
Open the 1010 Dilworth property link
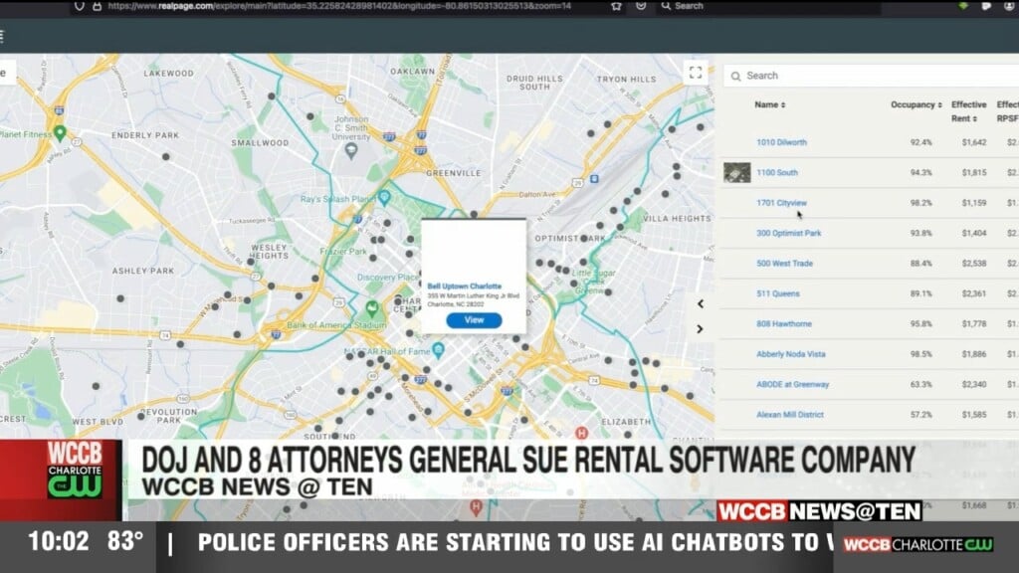[781, 142]
